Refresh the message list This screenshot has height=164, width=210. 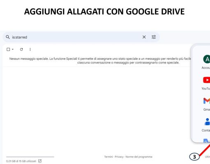coord(21,49)
